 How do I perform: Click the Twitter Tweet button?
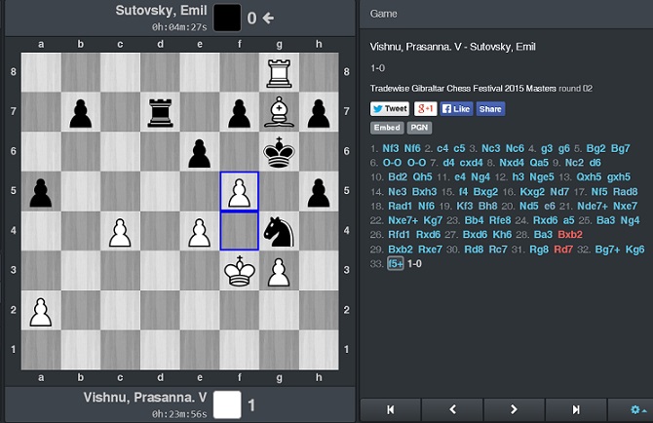tap(390, 109)
